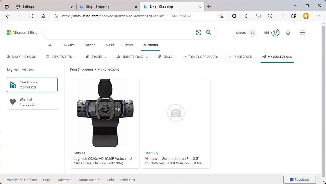Open the browser favorites star icon
Viewport: 326px width, 184px height.
click(x=246, y=16)
